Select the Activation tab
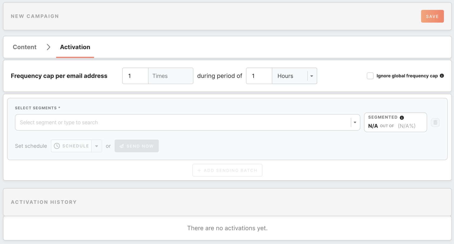Screen dimensions: 454x244 click(75, 47)
